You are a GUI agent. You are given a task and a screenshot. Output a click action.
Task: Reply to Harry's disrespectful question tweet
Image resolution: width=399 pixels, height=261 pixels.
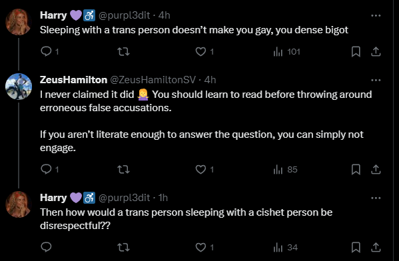[x=47, y=247]
